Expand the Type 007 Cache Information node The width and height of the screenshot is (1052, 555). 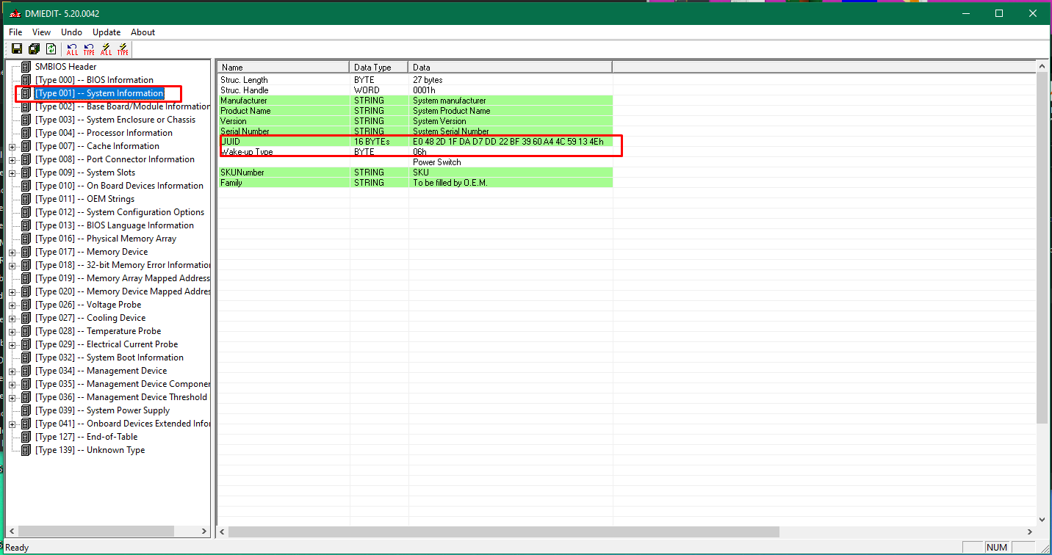tap(12, 146)
